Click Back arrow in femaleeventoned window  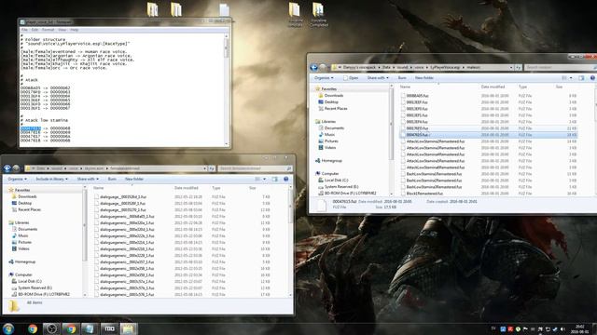coord(7,168)
